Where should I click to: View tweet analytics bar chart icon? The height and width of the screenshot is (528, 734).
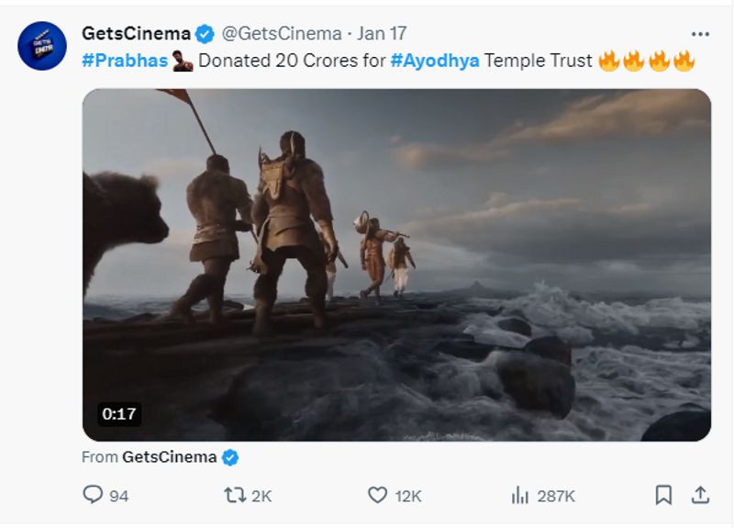coord(520,495)
